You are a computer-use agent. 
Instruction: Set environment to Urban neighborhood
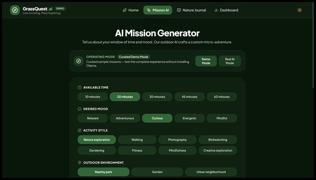click(211, 172)
